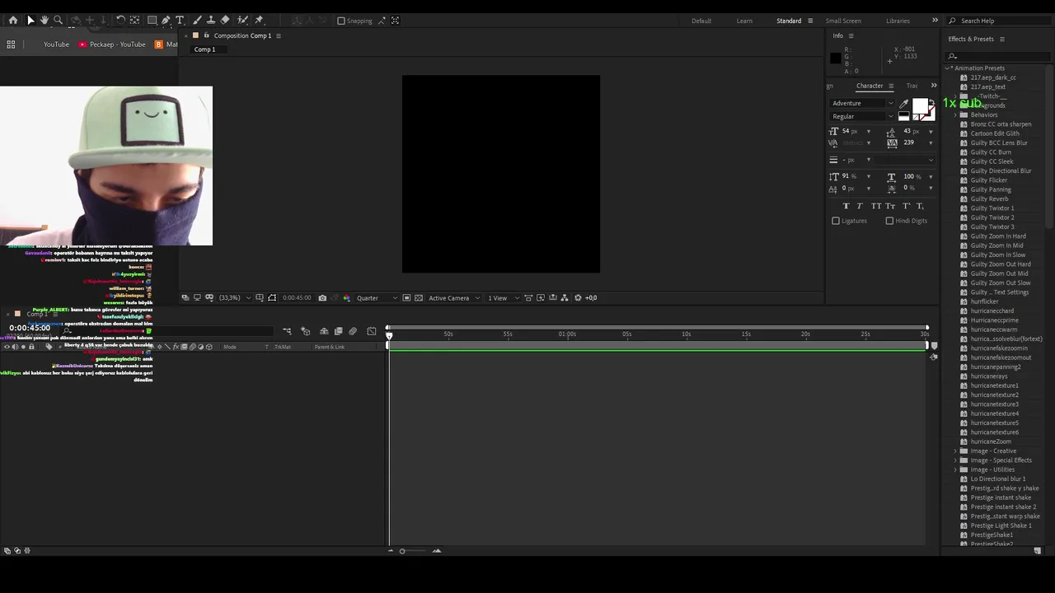Select the Horizontal Type tool

(x=180, y=20)
